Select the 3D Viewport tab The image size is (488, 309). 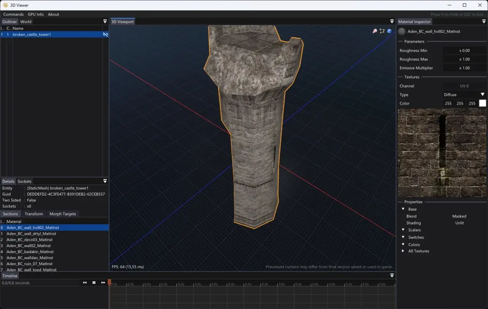coord(122,22)
